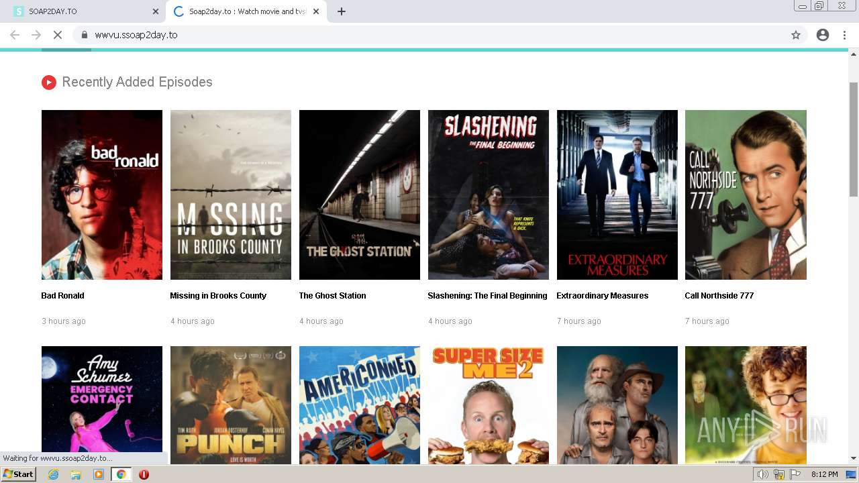
Task: Open a new tab with the plus button
Action: tap(341, 11)
